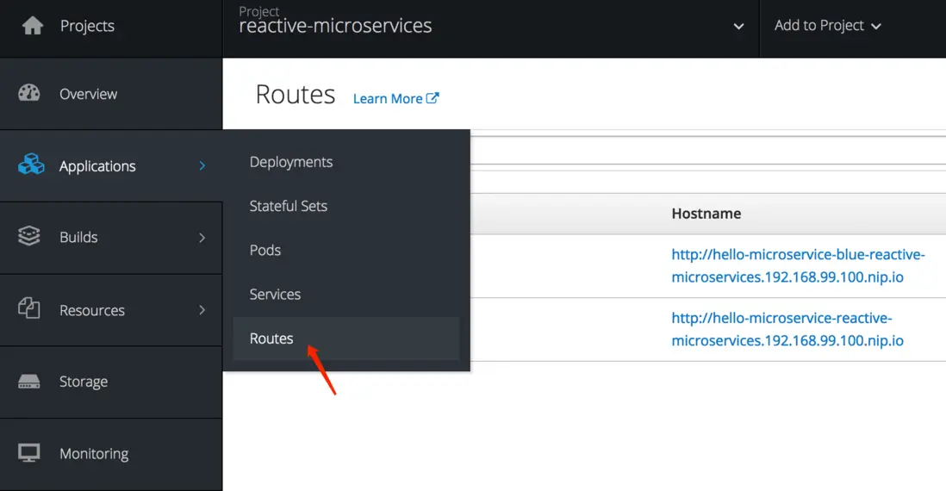This screenshot has width=946, height=491.
Task: Click external link icon next to Learn More
Action: (433, 98)
